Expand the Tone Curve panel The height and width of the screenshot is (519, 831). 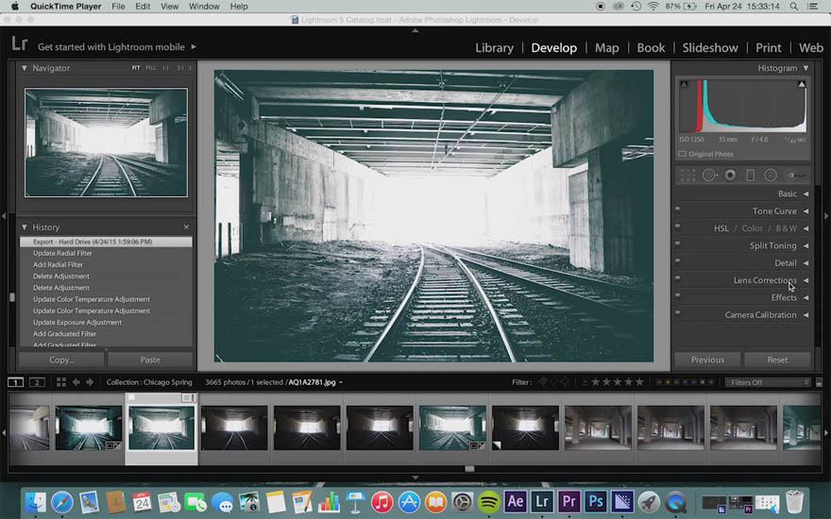pyautogui.click(x=806, y=211)
